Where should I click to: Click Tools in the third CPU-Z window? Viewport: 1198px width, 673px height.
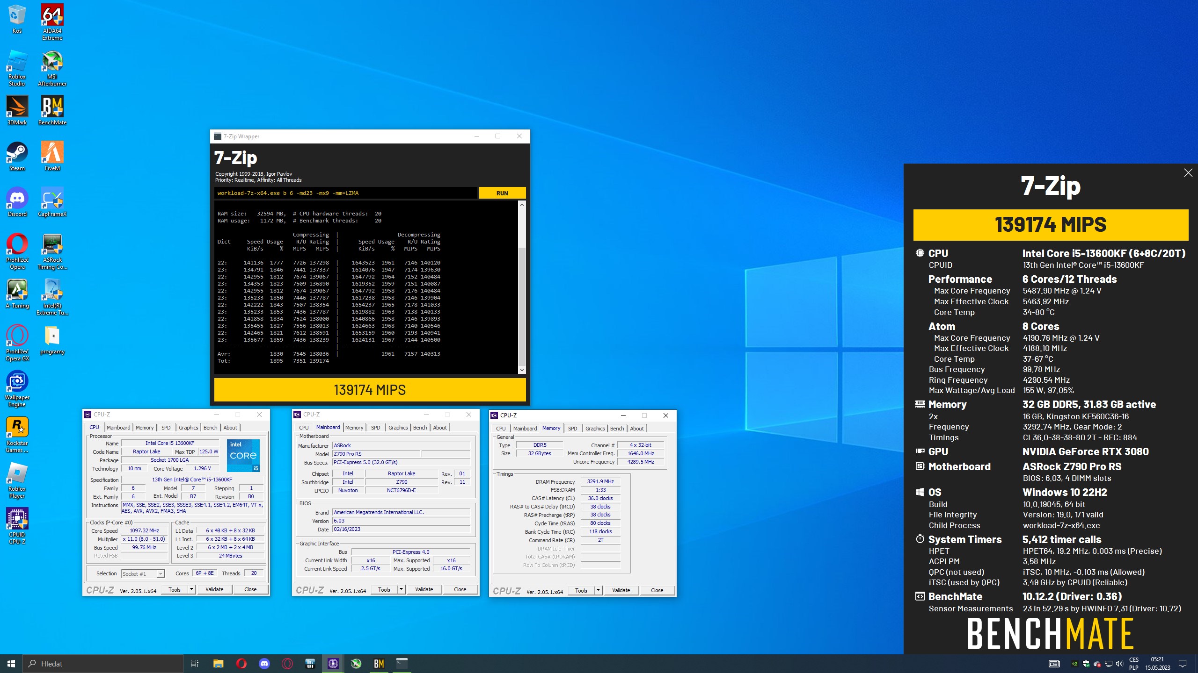pyautogui.click(x=581, y=591)
